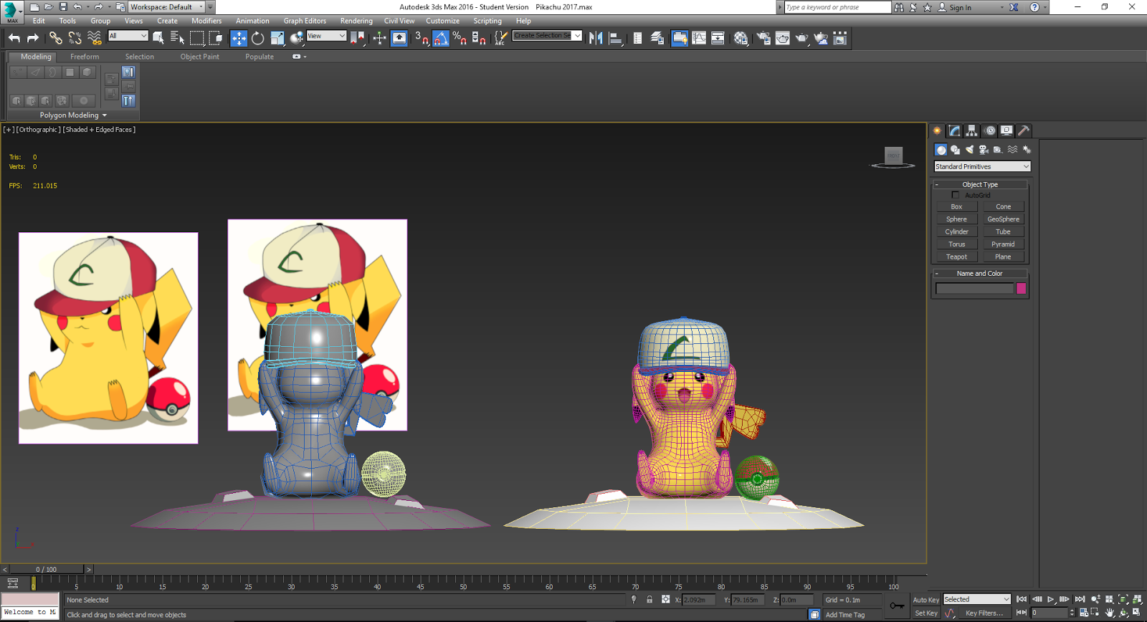
Task: Switch to the Freeform ribbon tab
Action: click(85, 57)
